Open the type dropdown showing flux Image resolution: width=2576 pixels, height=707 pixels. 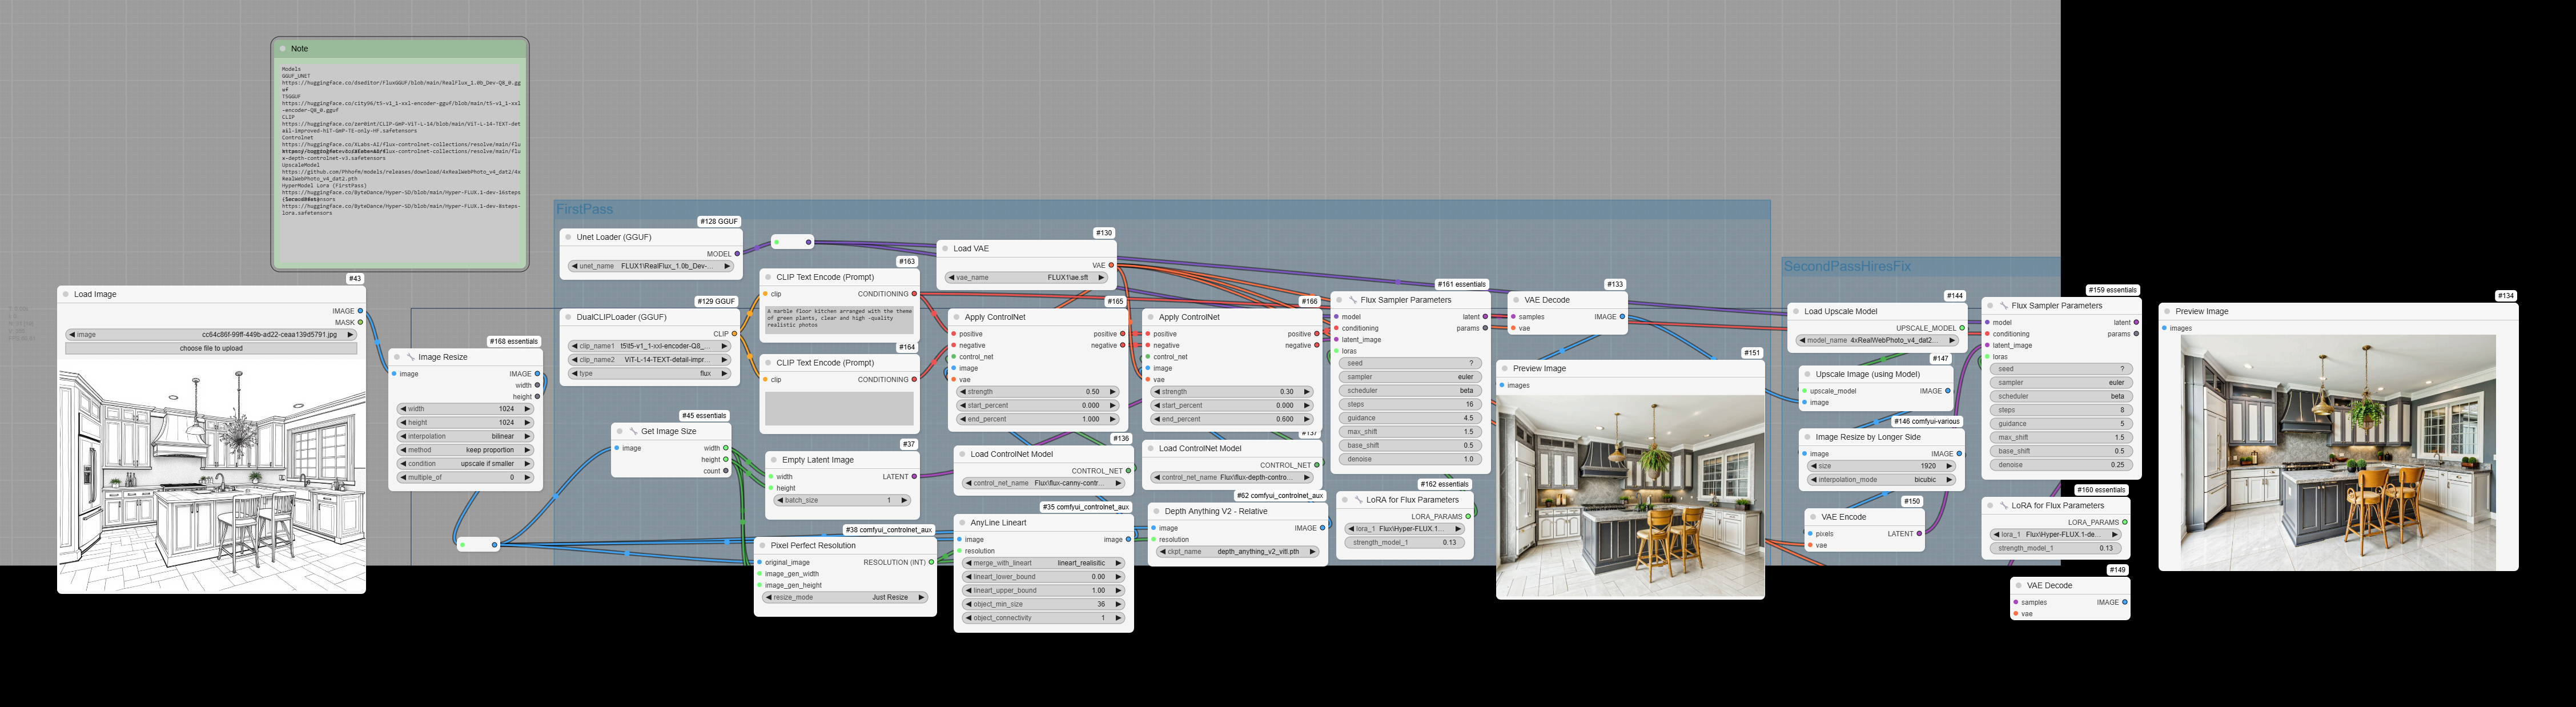click(651, 374)
